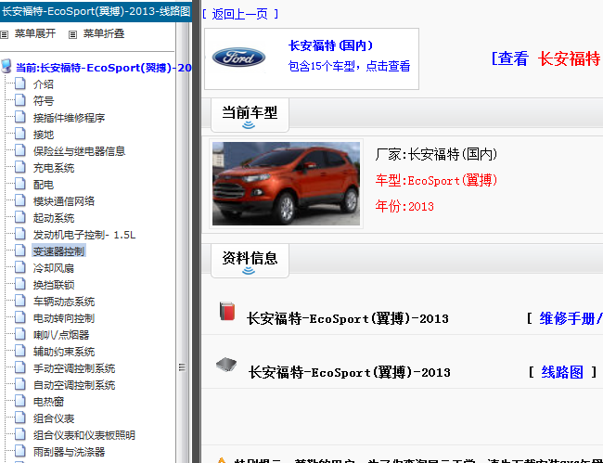Open 组合仪表 entry
The height and width of the screenshot is (463, 603).
click(54, 418)
